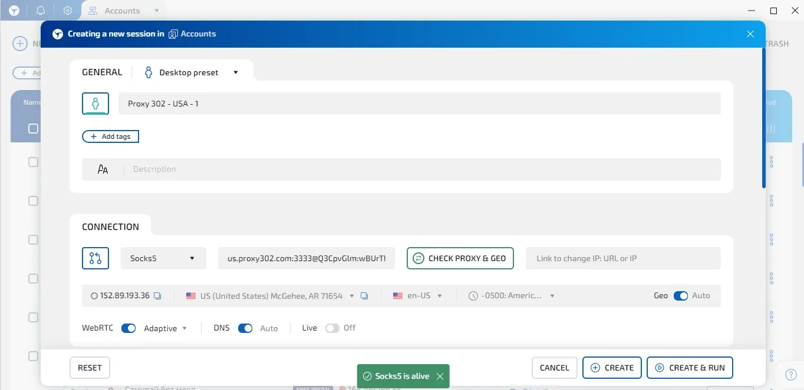
Task: Click the font icon next to the Description field
Action: pos(103,169)
